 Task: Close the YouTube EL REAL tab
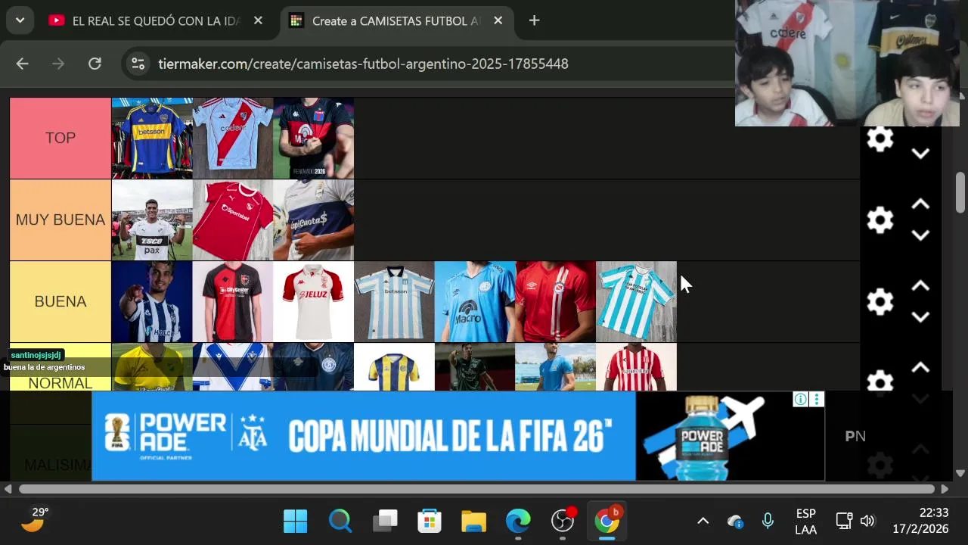[x=258, y=20]
